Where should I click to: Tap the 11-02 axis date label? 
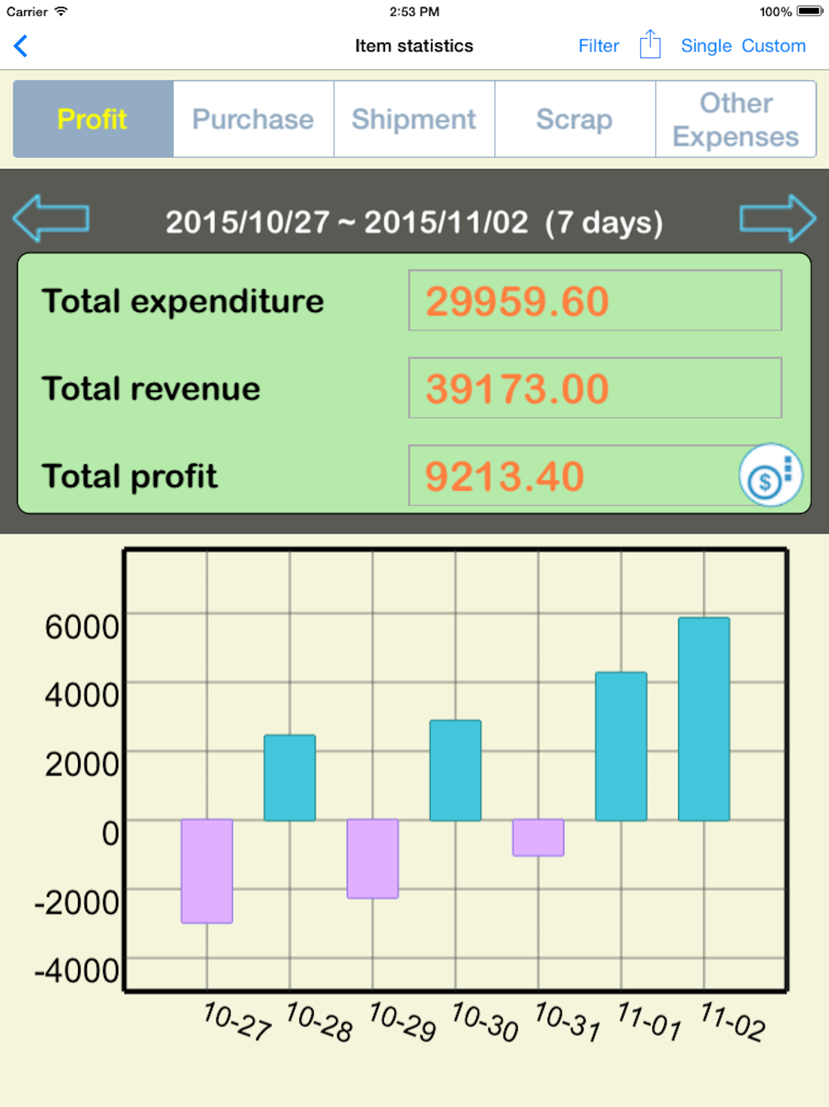733,1021
